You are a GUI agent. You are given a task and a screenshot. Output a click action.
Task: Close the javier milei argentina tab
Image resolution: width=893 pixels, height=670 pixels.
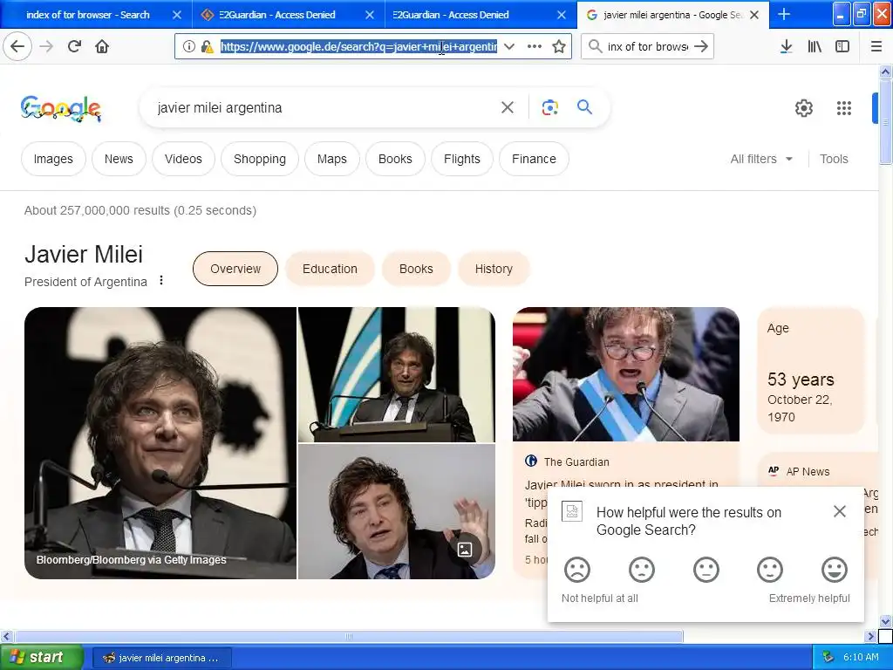pyautogui.click(x=754, y=15)
